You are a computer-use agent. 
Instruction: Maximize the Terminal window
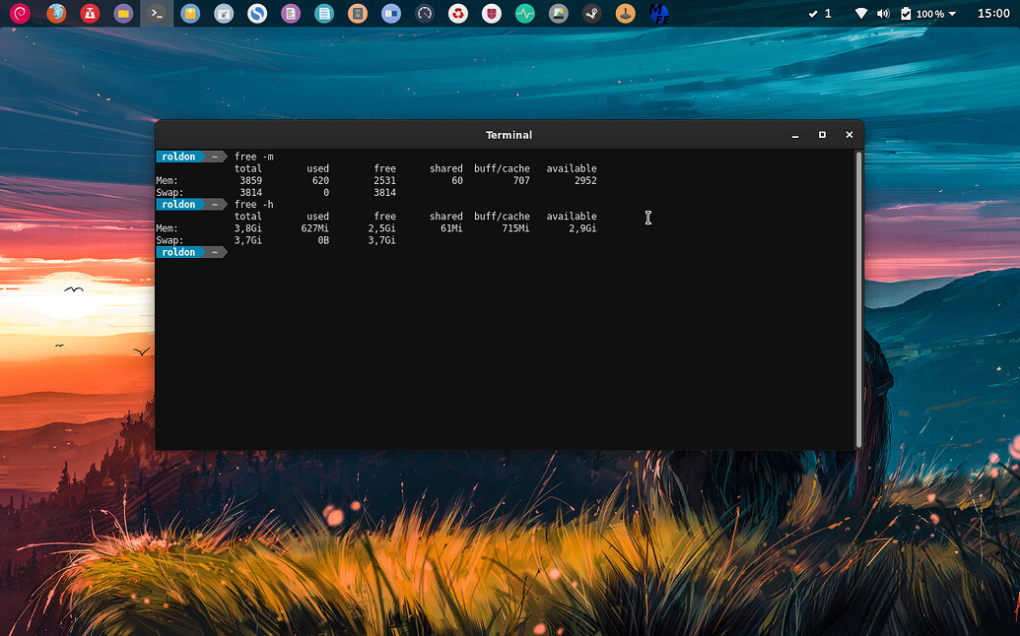point(822,135)
